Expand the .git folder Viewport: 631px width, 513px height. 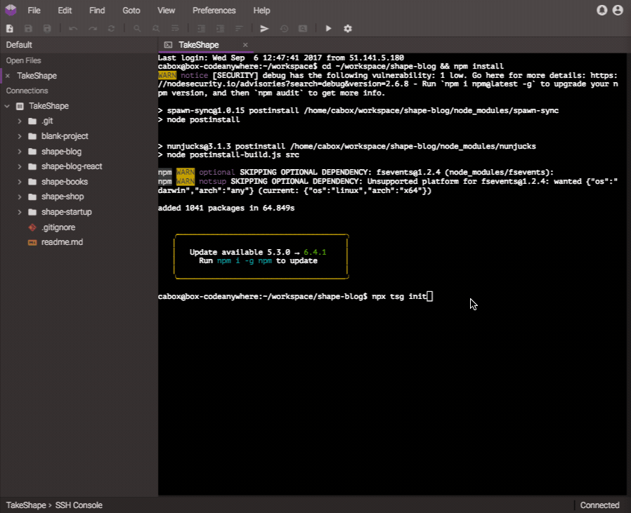point(19,121)
